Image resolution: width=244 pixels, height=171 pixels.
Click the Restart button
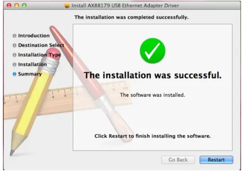click(216, 159)
